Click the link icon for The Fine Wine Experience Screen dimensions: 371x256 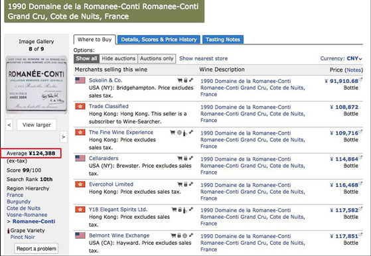191,132
